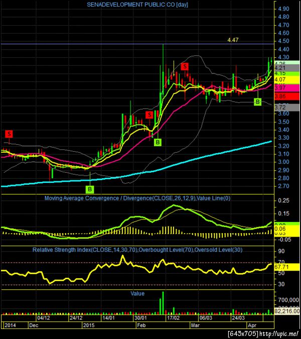Click the 0.06 MACD value tag
Viewport: 301px width, 339px height.
coord(286,229)
